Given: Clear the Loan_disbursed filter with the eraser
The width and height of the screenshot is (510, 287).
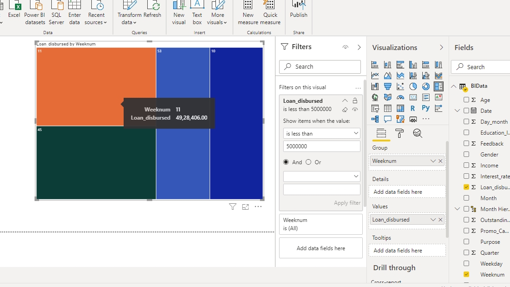Looking at the screenshot, I should tap(345, 110).
